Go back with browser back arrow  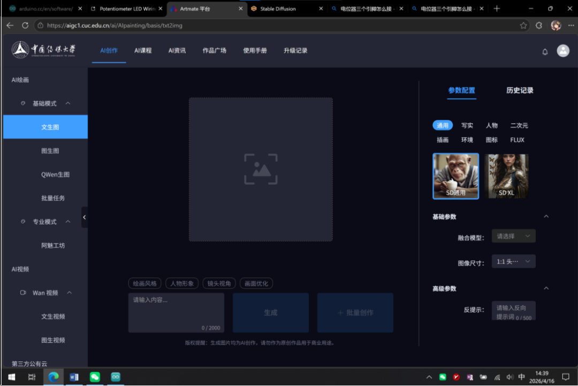pyautogui.click(x=10, y=26)
